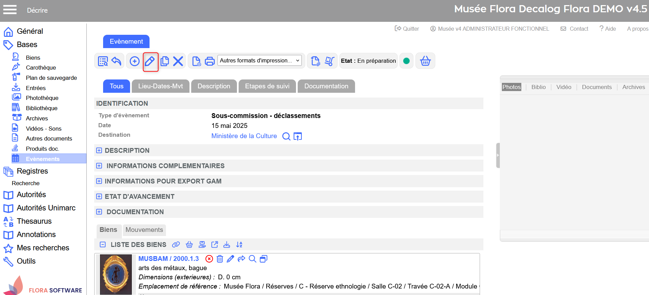Click the printer icon

coord(210,61)
